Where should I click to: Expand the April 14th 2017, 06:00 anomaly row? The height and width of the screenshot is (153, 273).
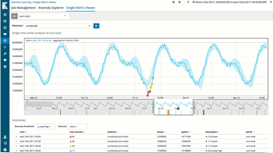(16, 137)
